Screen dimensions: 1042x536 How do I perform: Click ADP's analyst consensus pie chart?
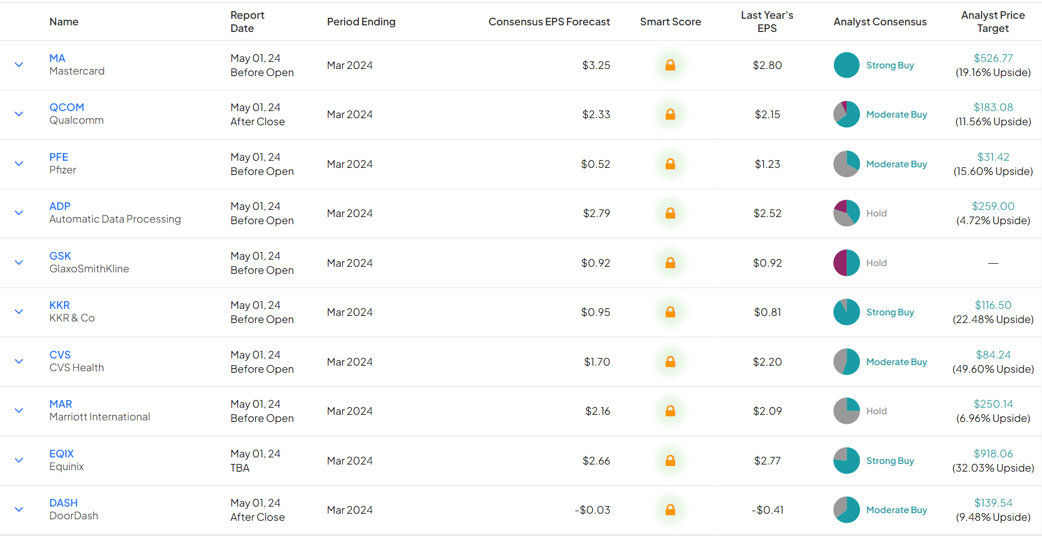846,213
